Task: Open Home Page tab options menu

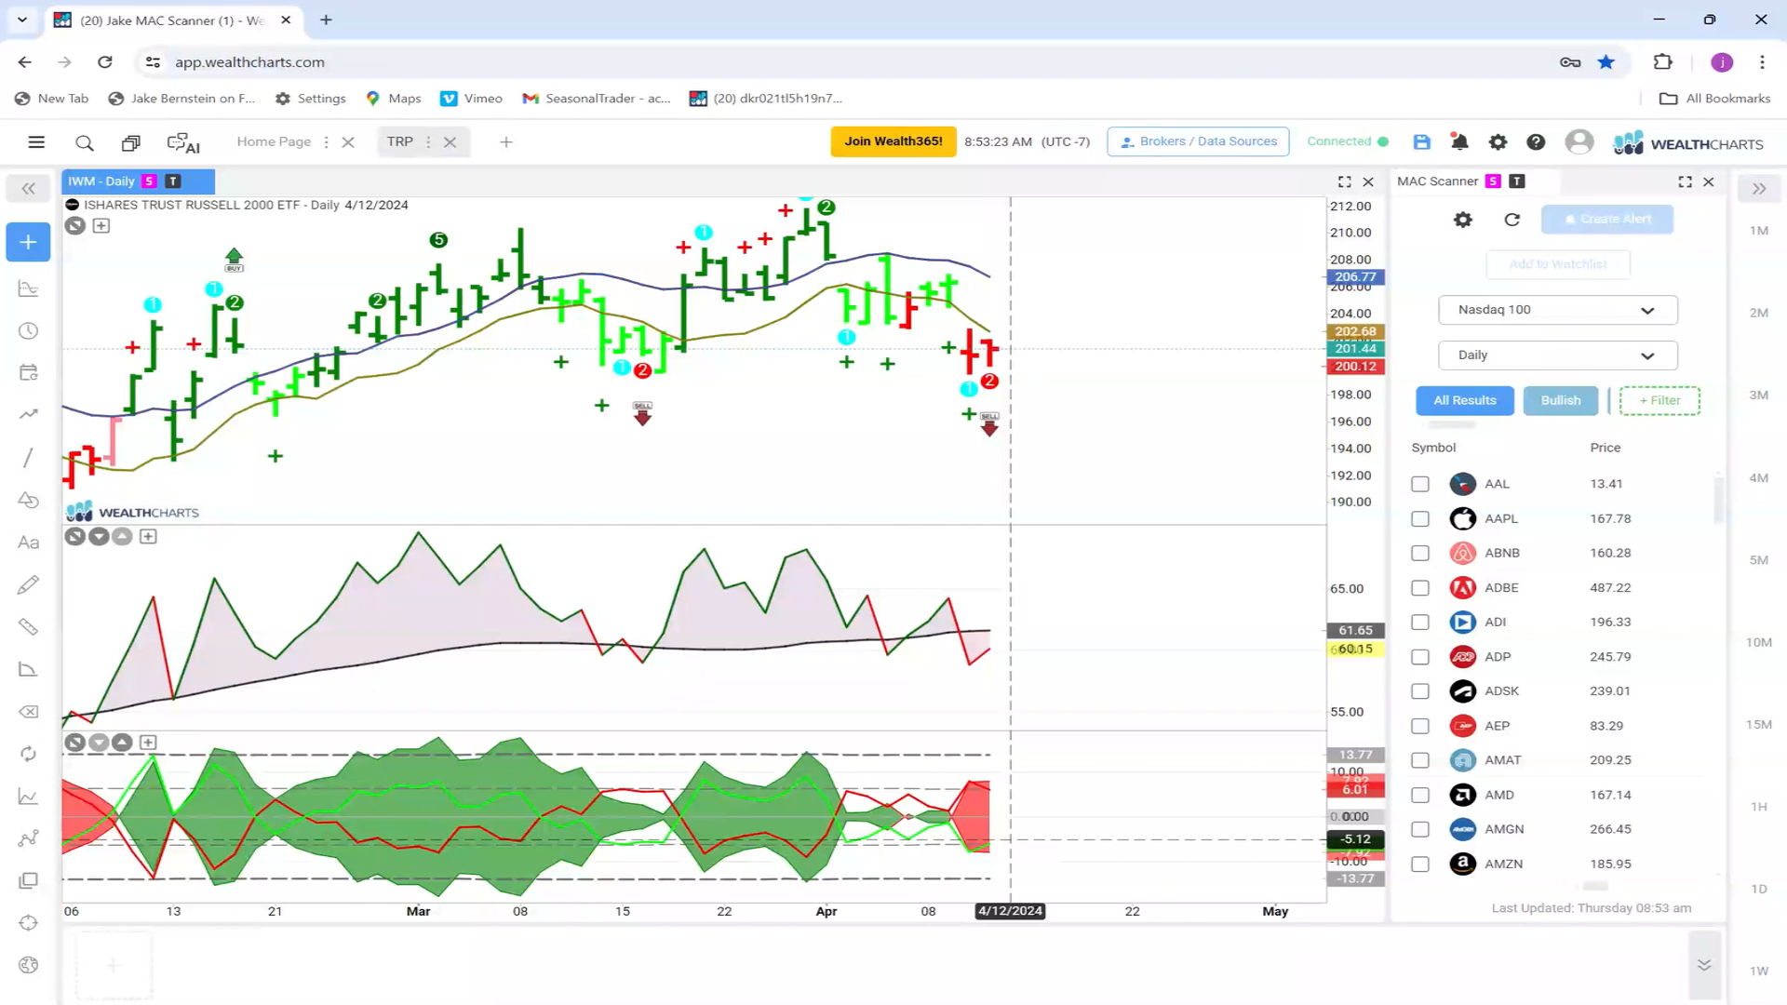Action: pos(326,142)
